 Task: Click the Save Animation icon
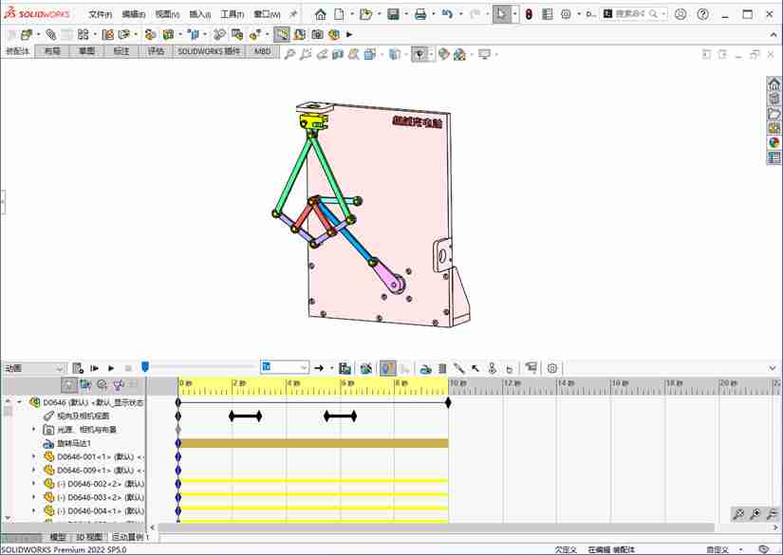345,368
